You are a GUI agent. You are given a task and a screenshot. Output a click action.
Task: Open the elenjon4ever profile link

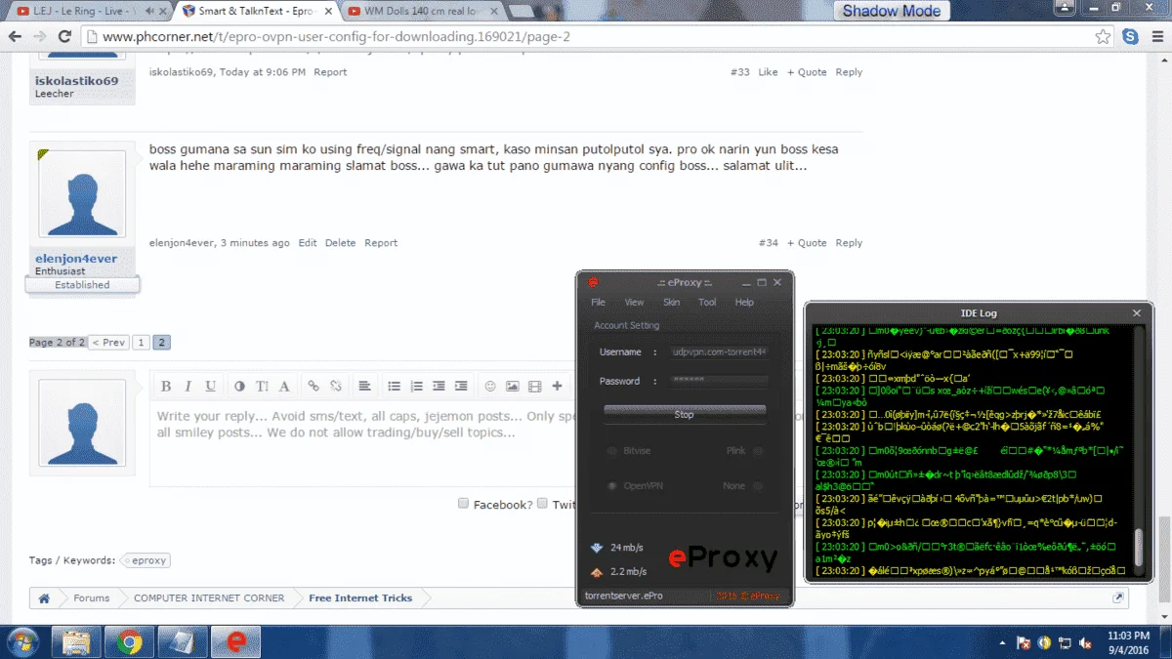(76, 259)
